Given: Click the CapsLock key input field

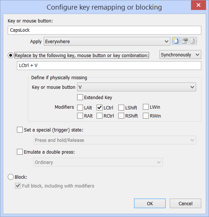Looking at the screenshot, I should [104, 30].
